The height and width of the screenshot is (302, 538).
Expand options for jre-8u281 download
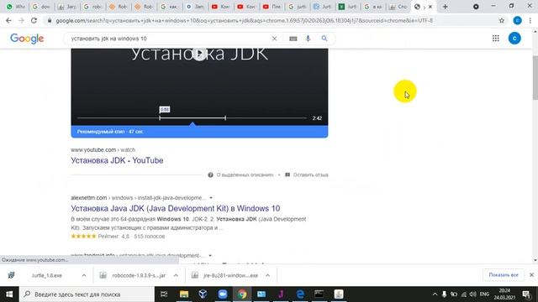pos(267,275)
